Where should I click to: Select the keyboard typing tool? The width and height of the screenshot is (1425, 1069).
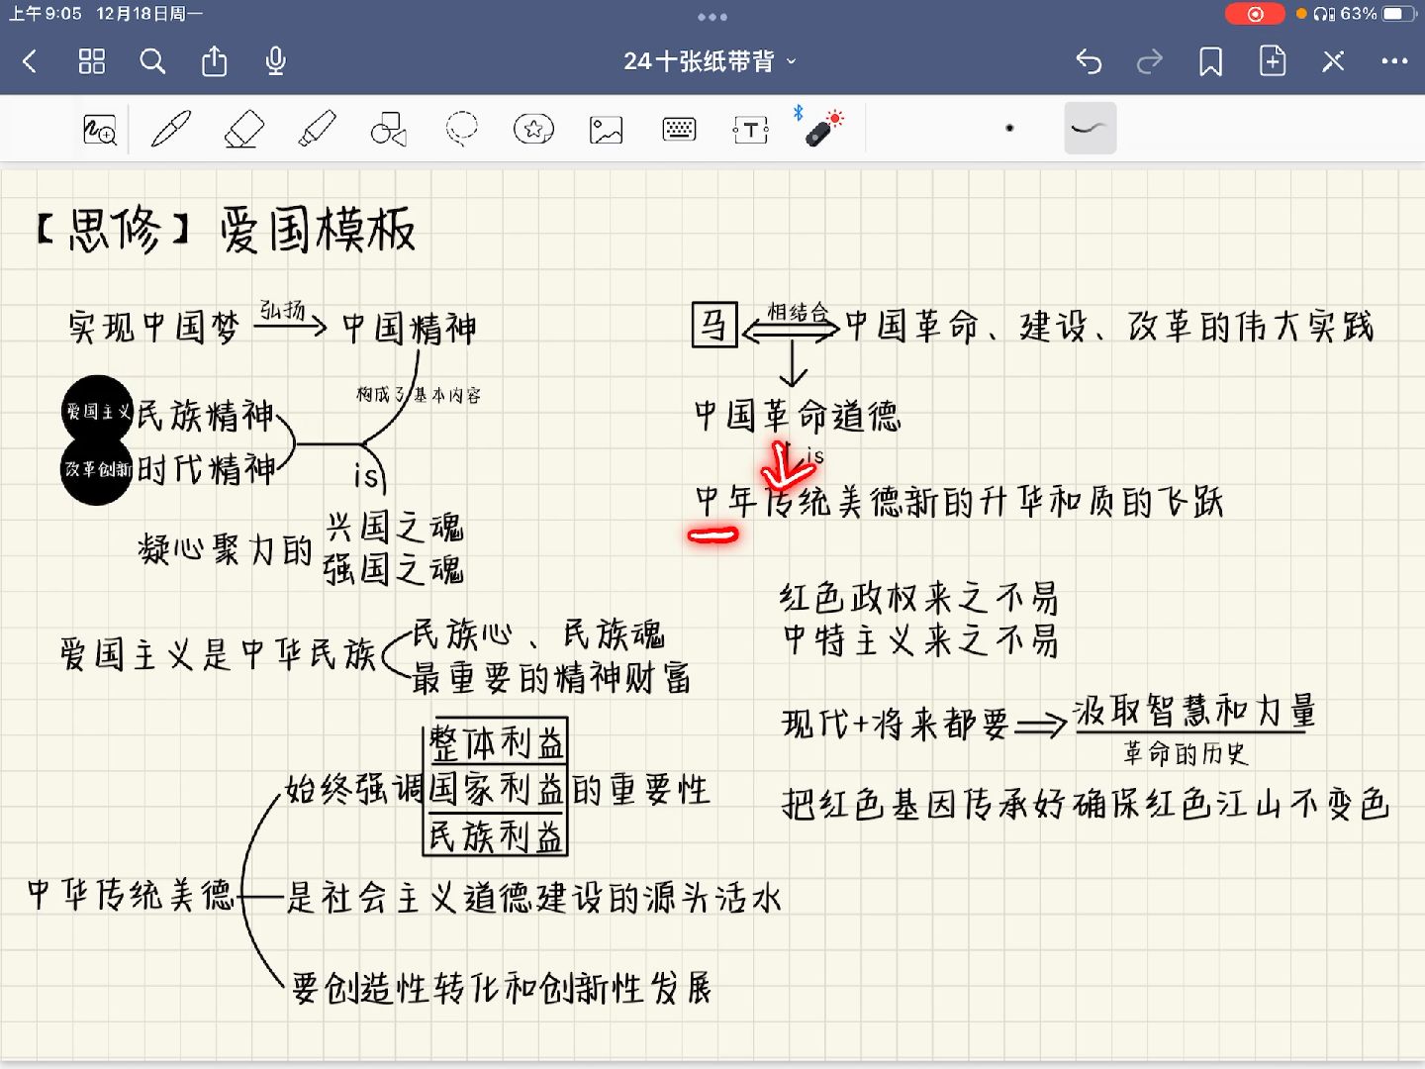click(x=679, y=129)
